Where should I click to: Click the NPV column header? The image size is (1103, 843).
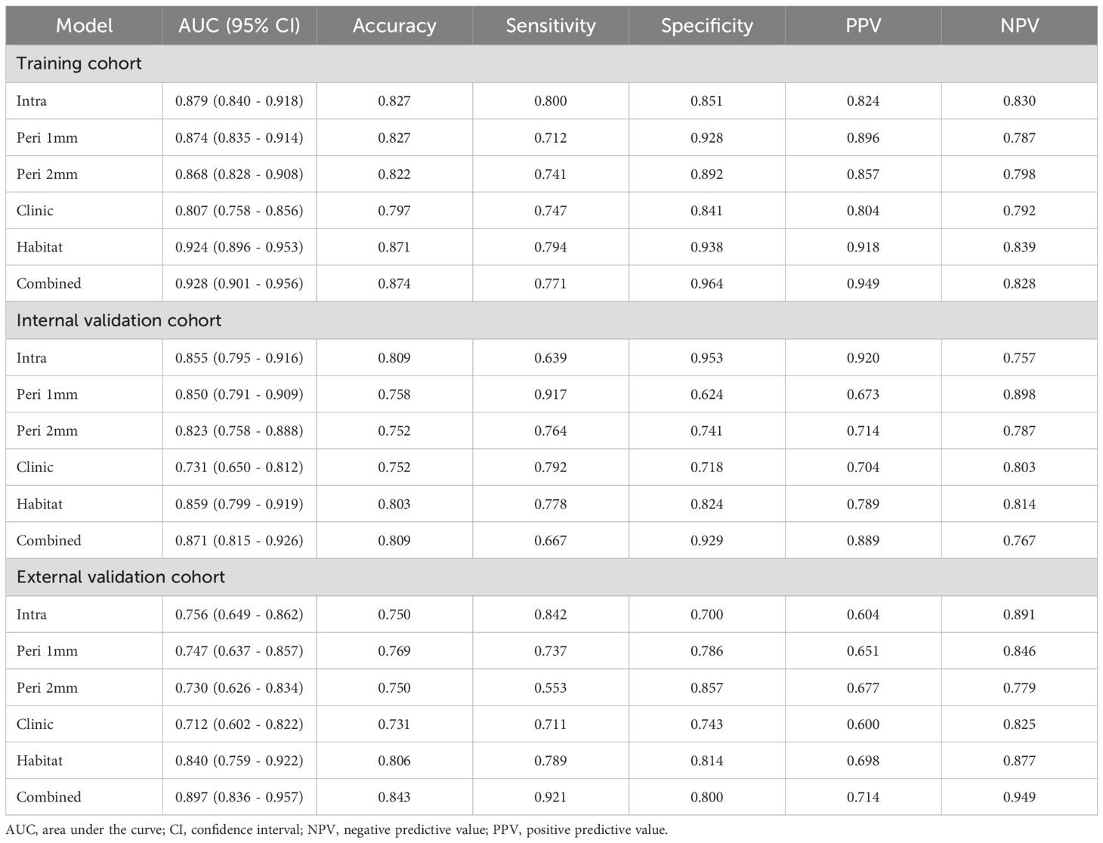pos(1019,26)
